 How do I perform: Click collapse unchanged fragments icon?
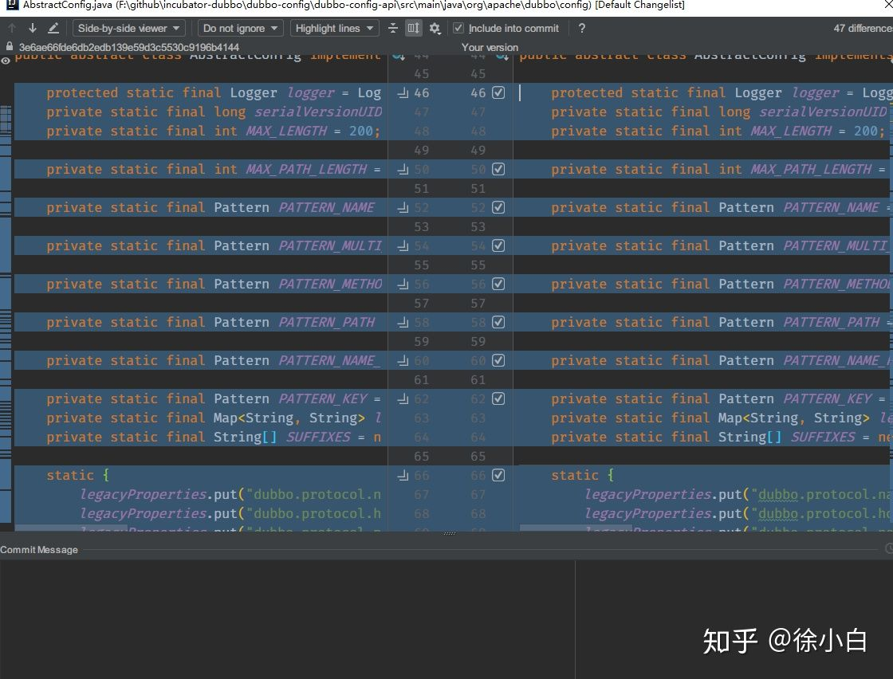(x=392, y=28)
